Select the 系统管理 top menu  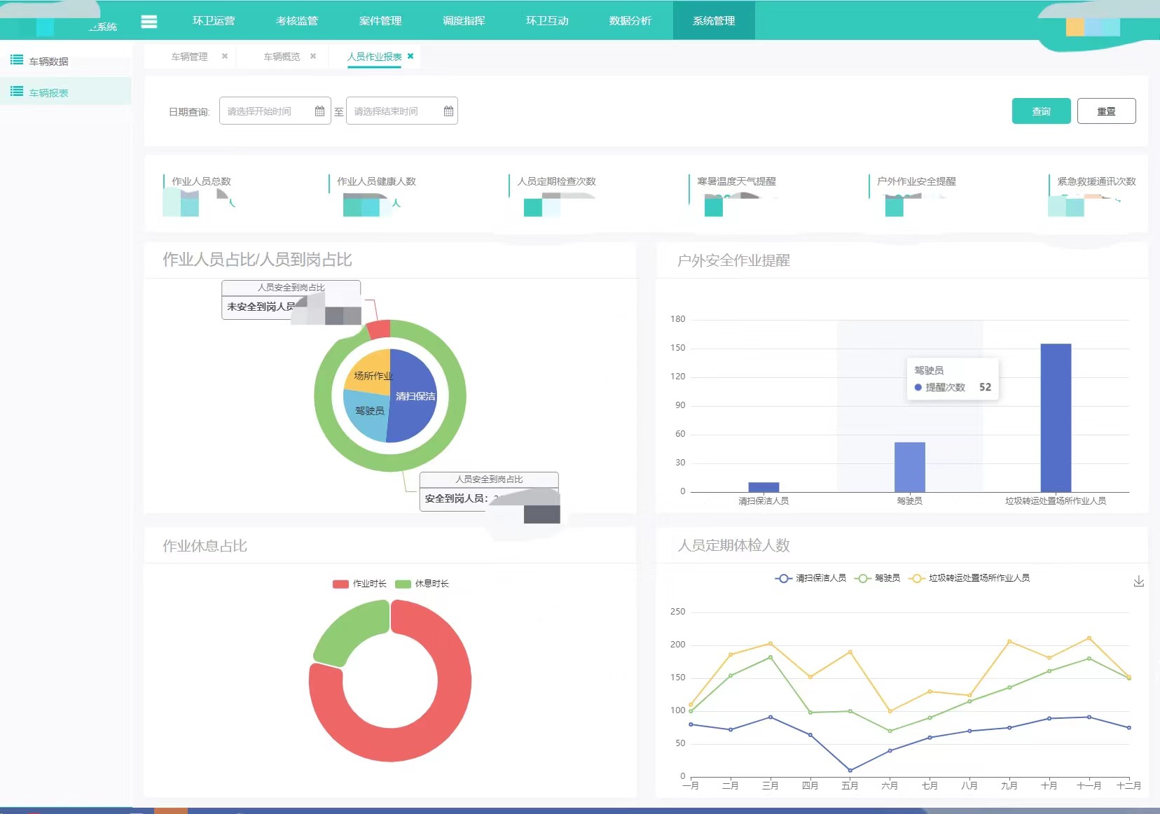point(714,21)
